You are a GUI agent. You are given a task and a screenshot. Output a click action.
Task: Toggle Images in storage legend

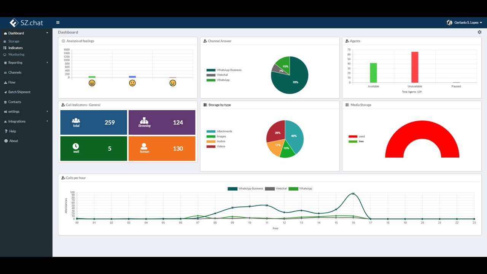coord(216,136)
